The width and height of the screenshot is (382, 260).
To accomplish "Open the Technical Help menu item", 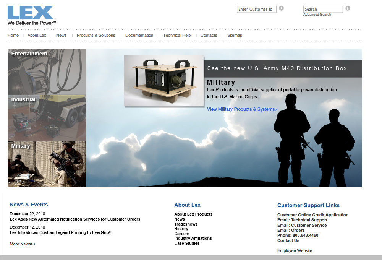I will coord(177,35).
